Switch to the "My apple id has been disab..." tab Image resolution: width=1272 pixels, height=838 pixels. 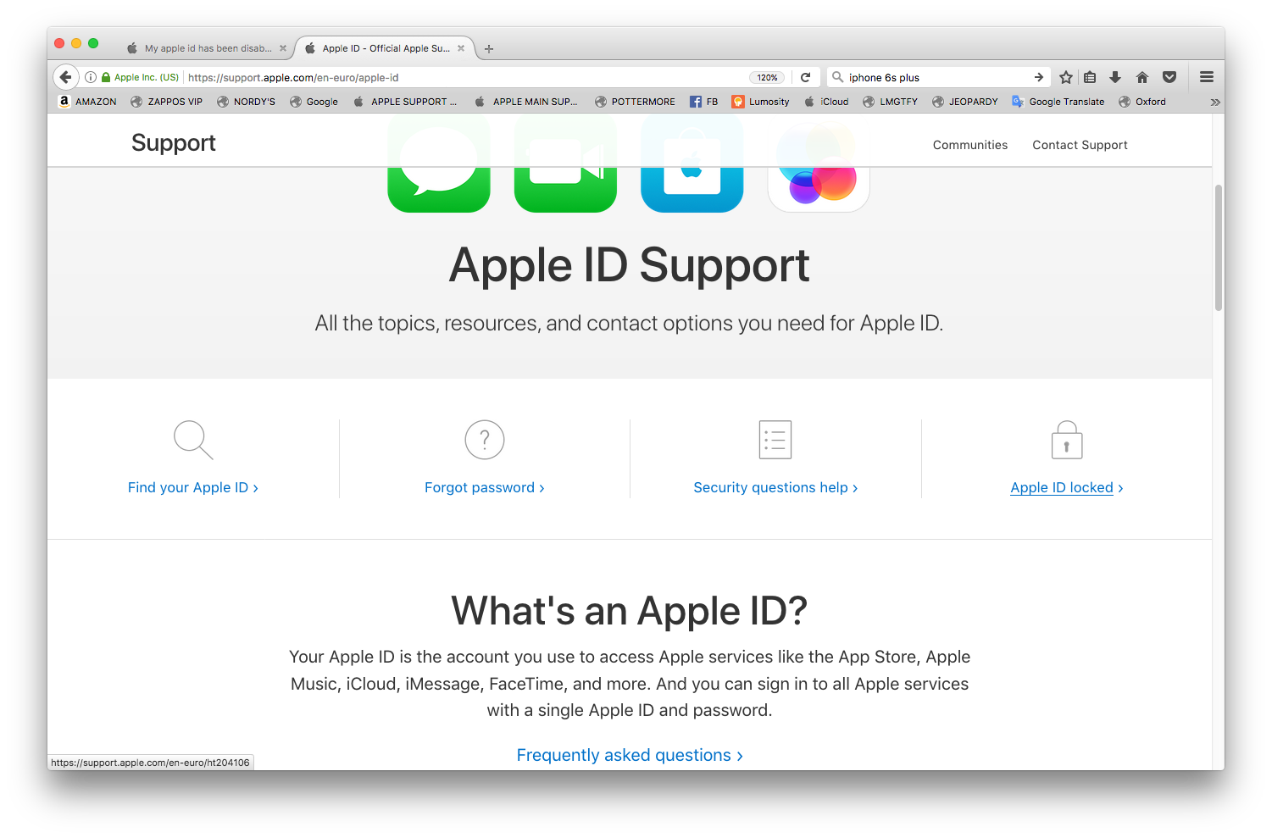coord(206,48)
